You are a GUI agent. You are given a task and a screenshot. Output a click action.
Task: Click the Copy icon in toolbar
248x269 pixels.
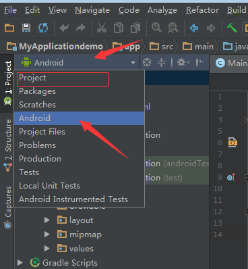119,28
